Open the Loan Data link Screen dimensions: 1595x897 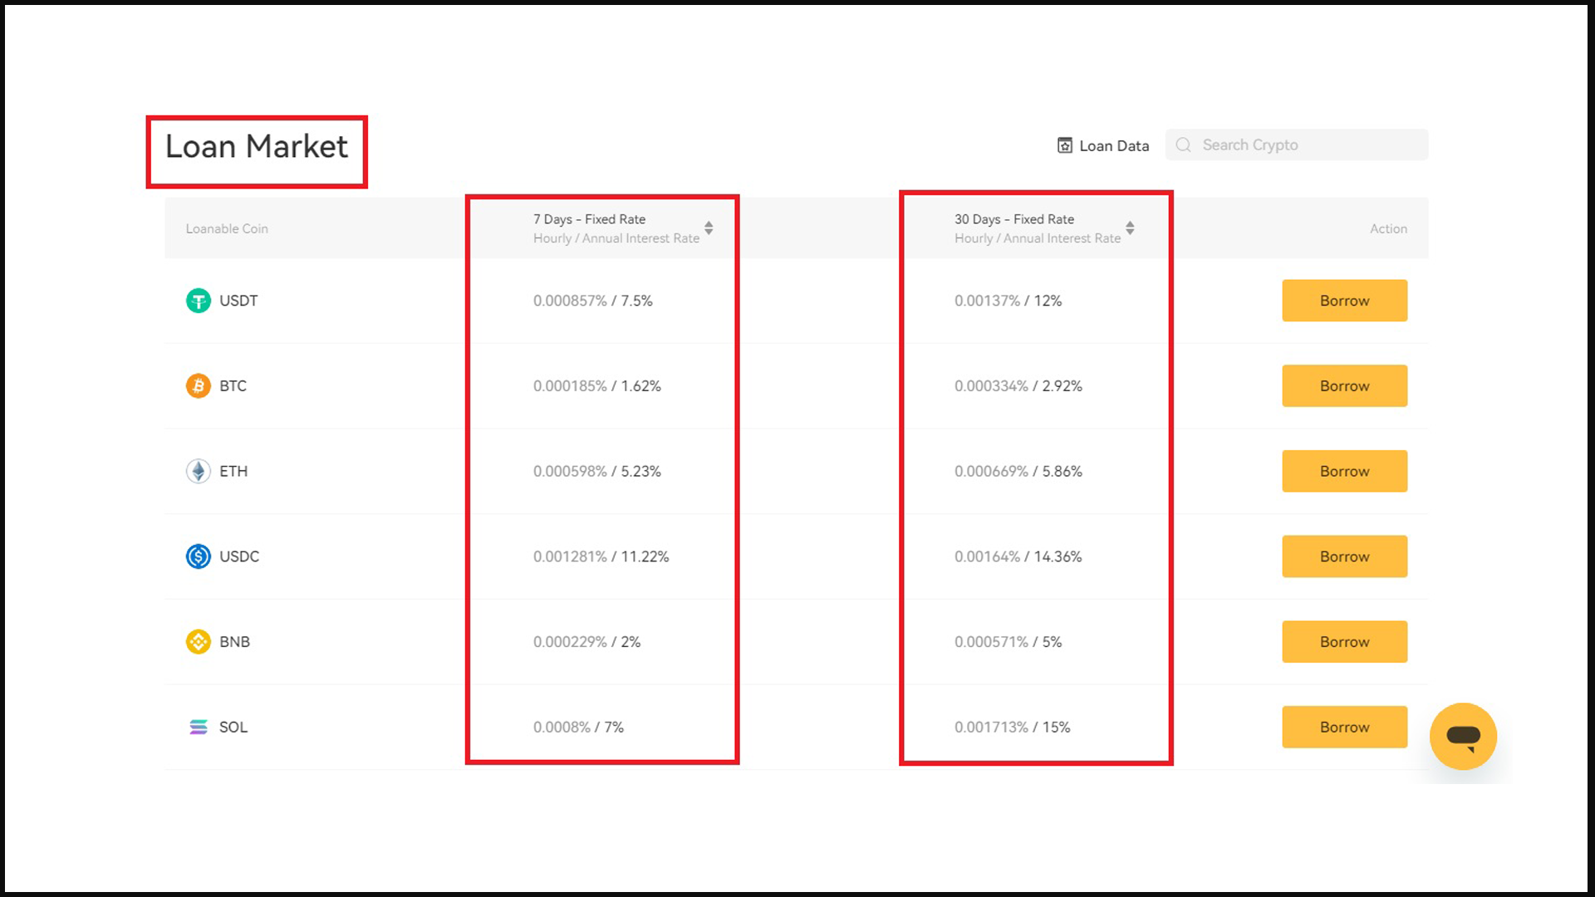point(1113,146)
